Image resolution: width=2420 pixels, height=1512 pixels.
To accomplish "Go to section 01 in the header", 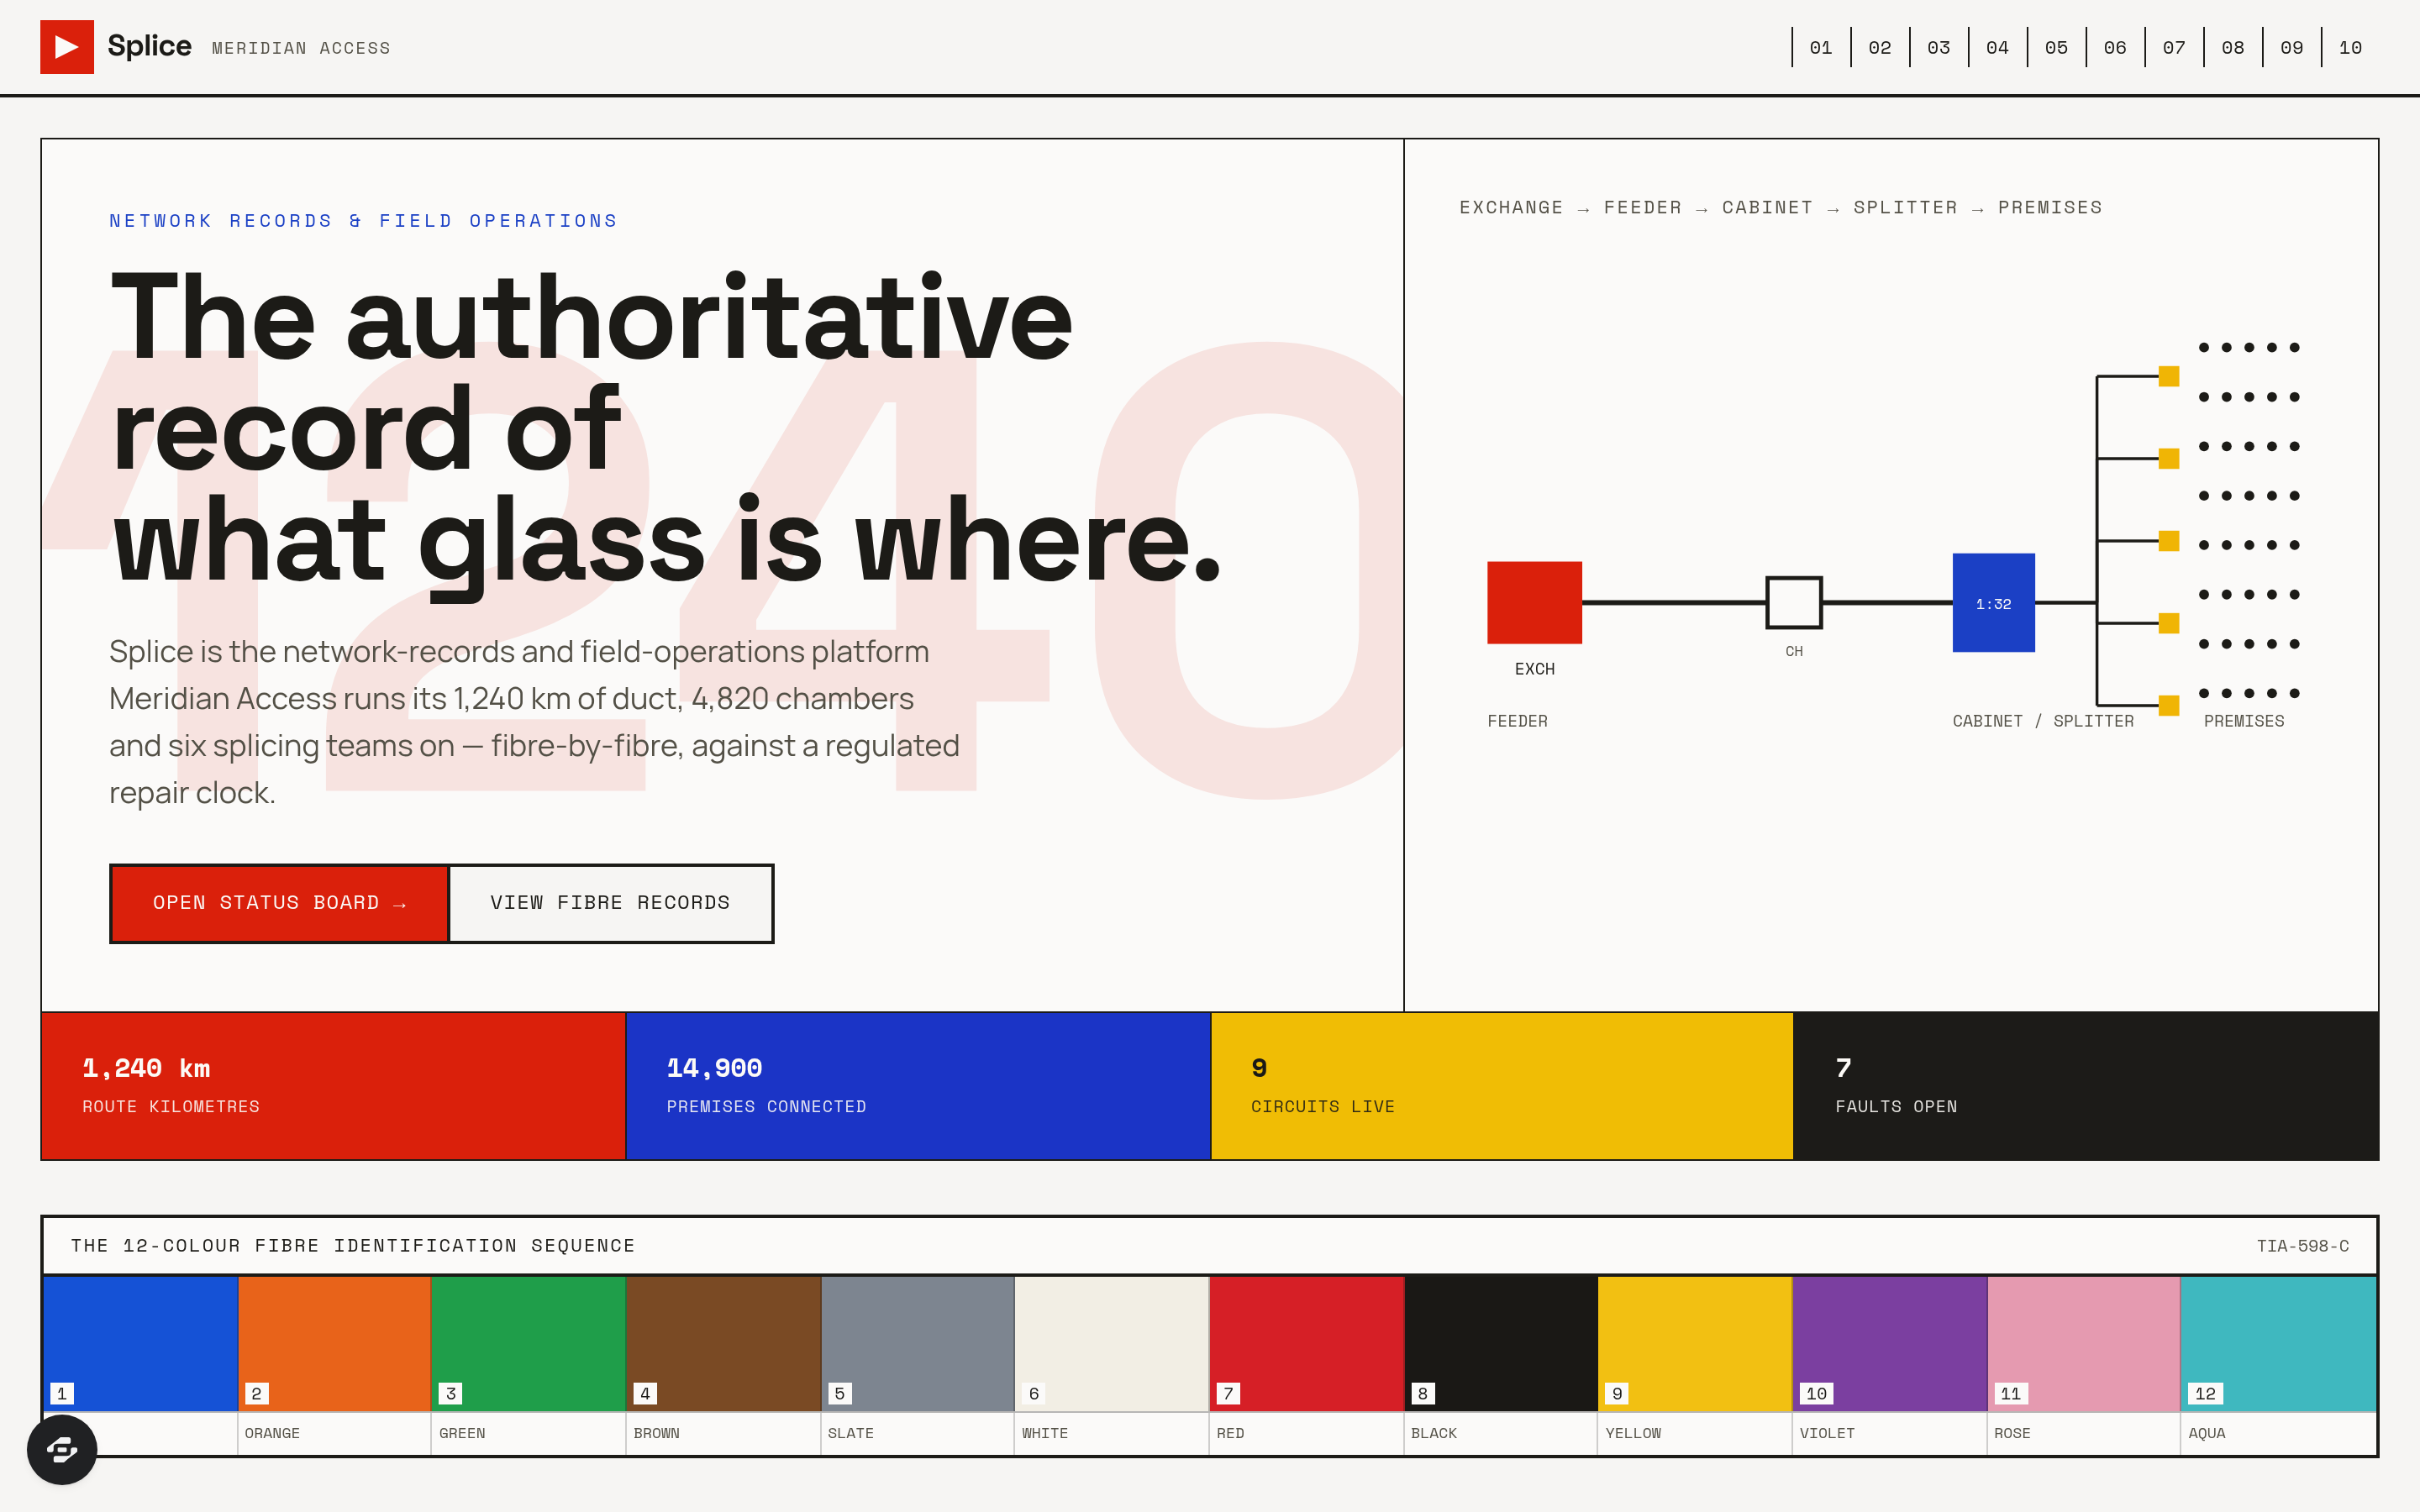I will pyautogui.click(x=1820, y=47).
